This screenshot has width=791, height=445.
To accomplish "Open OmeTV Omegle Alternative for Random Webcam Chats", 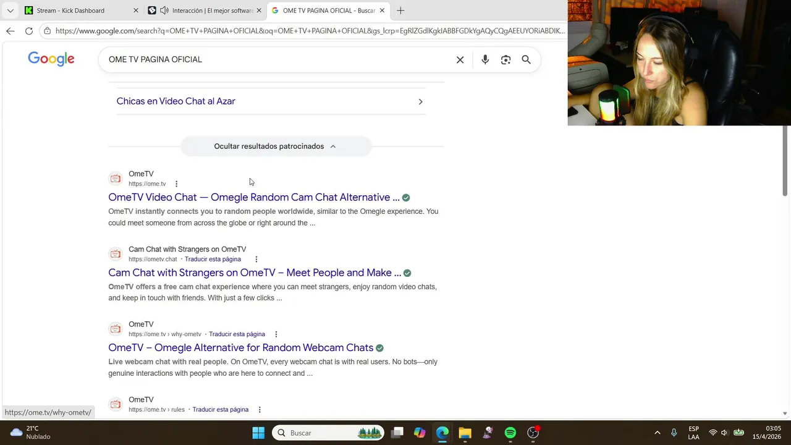I will pos(240,347).
